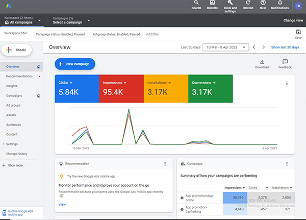Click the New campaign button
The image size is (306, 220).
pos(75,64)
